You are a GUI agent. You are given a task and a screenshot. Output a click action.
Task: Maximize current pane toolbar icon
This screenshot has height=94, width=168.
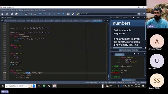click(68, 14)
